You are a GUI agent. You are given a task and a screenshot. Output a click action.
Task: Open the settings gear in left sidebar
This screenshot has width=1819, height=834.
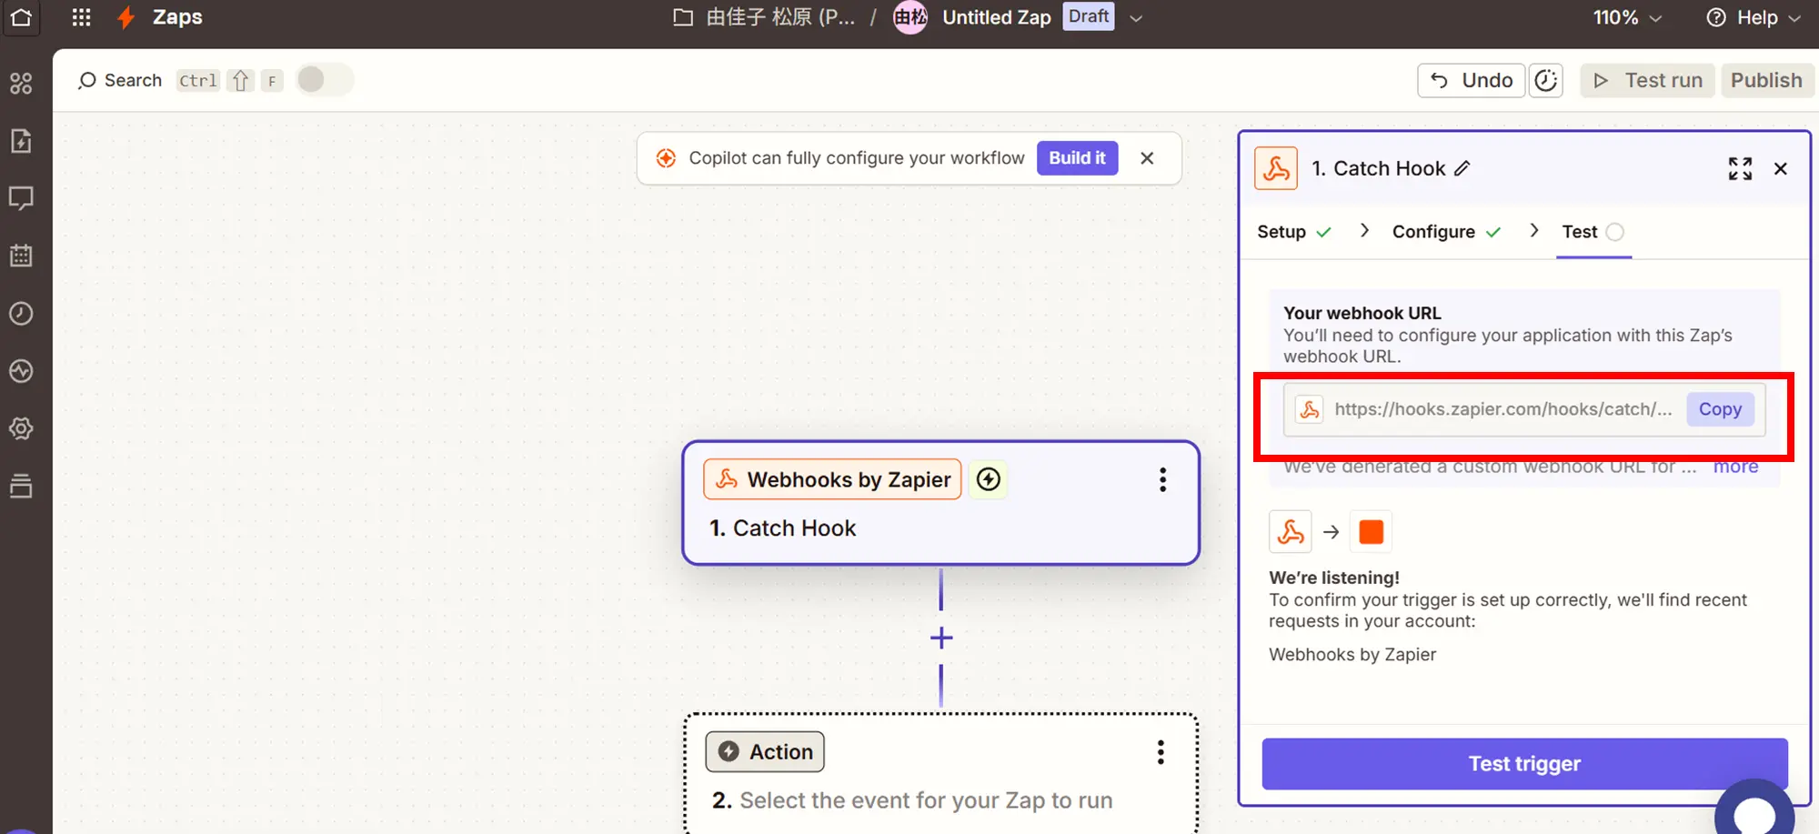[21, 428]
